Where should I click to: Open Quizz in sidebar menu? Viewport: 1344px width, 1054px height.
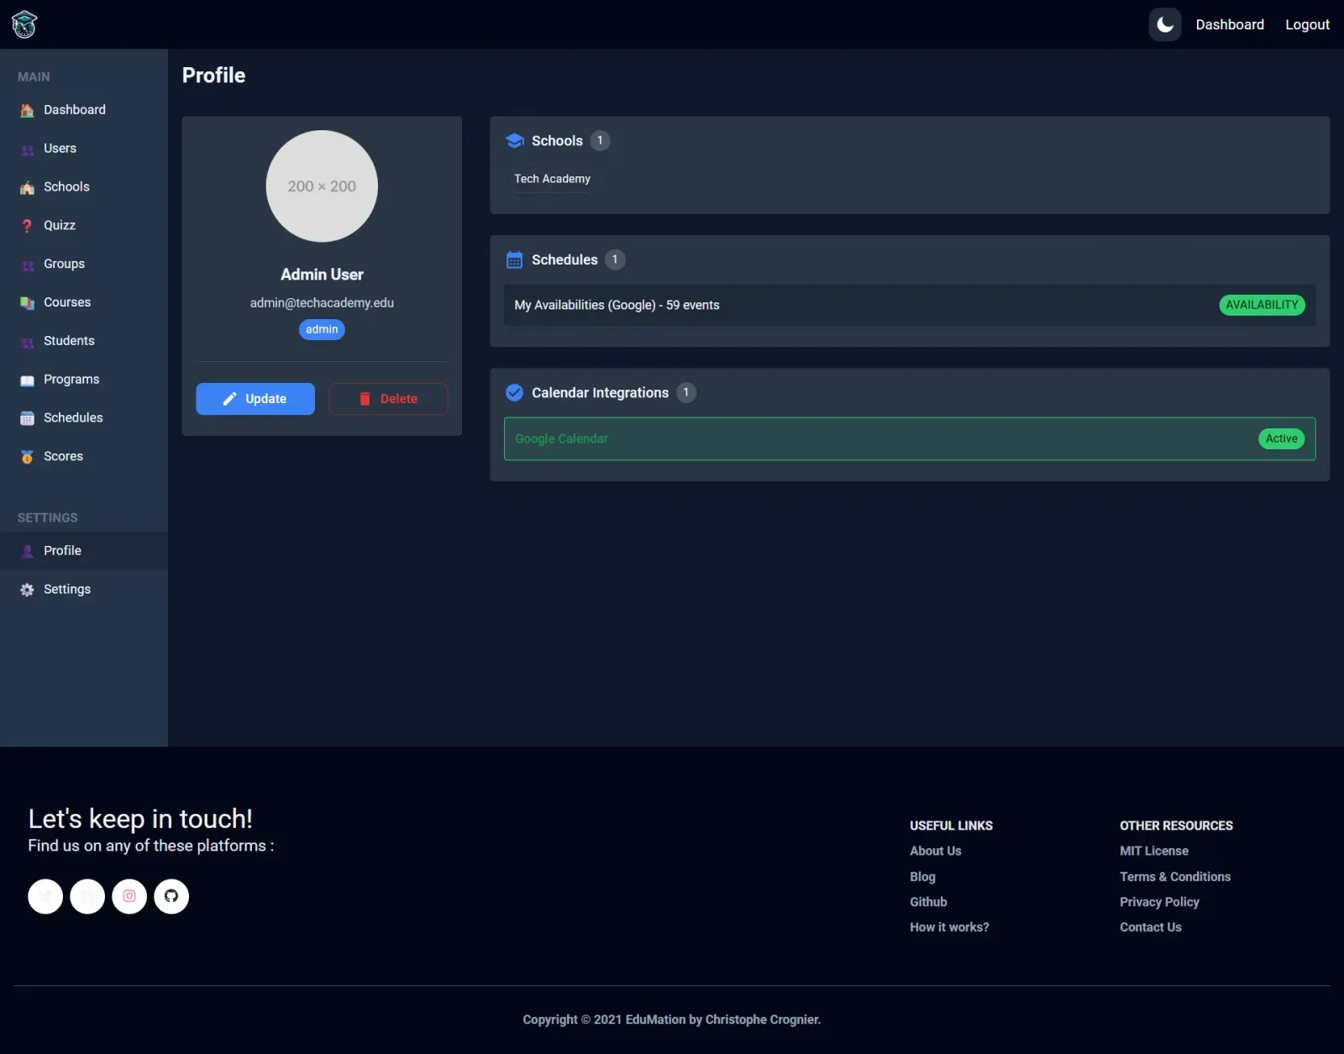pyautogui.click(x=84, y=226)
